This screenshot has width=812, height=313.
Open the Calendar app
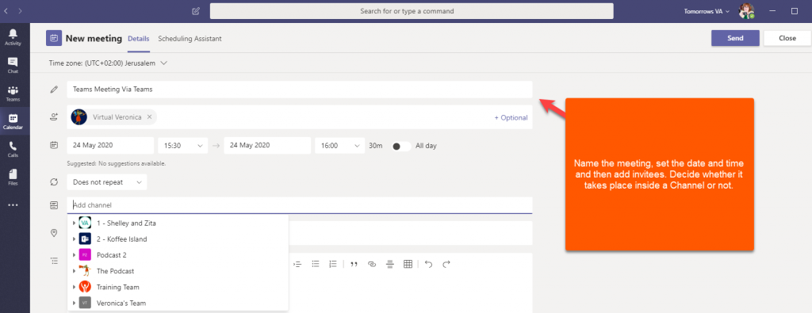(x=13, y=121)
